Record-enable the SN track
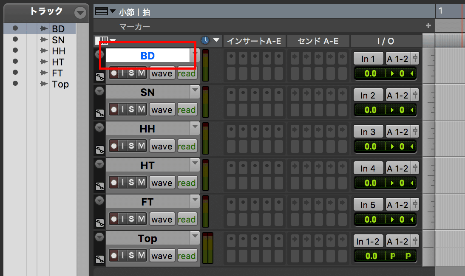This screenshot has height=276, width=465. (x=114, y=110)
